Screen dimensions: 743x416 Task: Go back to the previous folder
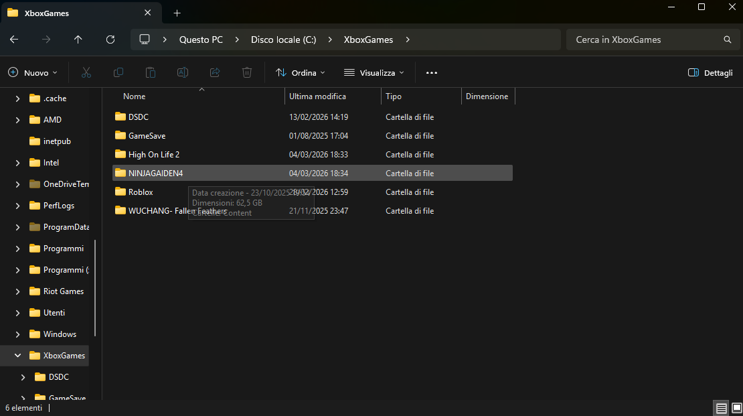tap(14, 40)
